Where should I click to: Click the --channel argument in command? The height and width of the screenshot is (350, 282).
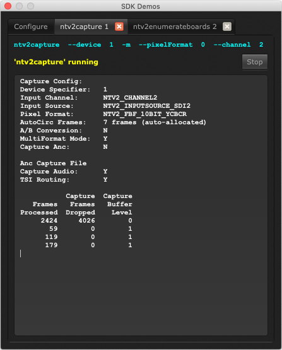click(x=232, y=45)
